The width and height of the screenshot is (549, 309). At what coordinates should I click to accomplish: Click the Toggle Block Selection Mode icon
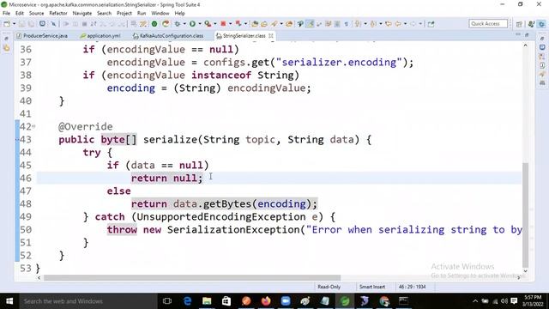coord(337,24)
